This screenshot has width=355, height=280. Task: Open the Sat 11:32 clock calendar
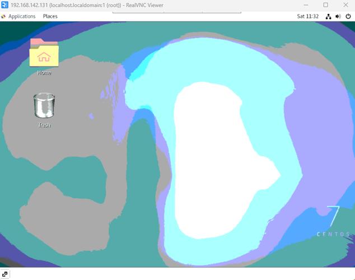(308, 16)
